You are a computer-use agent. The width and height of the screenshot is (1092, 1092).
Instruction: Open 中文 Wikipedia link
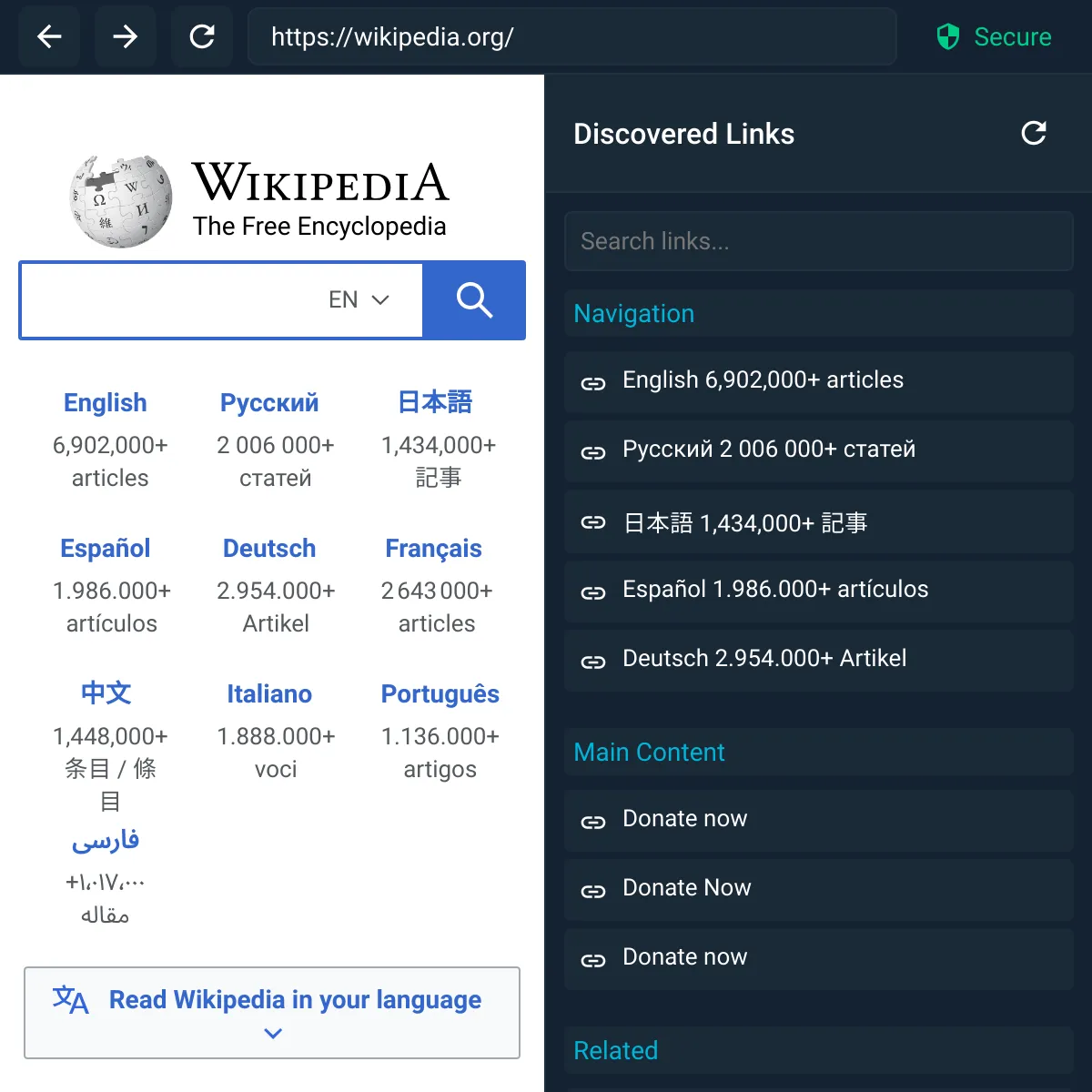pyautogui.click(x=106, y=693)
